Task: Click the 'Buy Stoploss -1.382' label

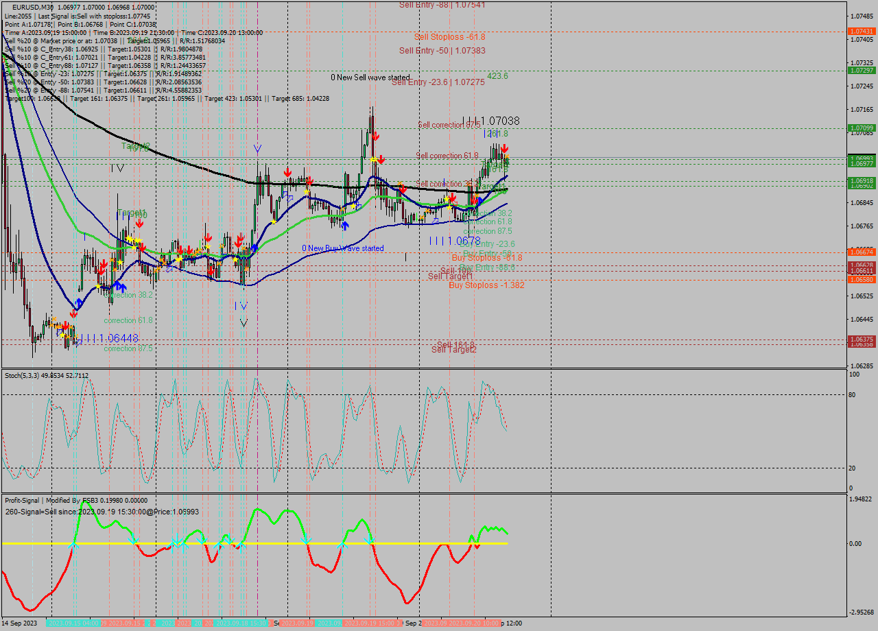Action: [486, 285]
